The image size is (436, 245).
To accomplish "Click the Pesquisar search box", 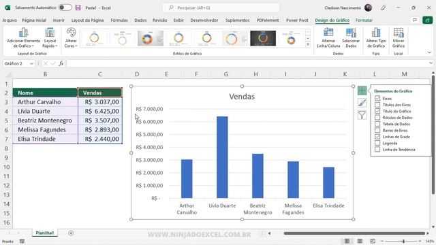I will 221,7.
